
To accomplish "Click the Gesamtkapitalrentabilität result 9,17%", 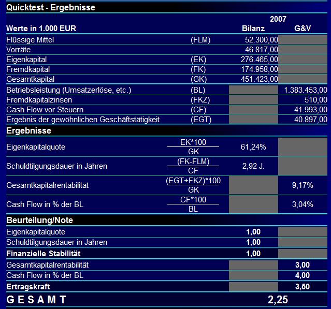I will [x=303, y=185].
